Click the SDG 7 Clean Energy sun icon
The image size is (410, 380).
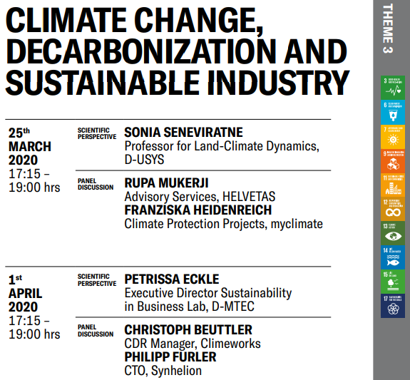(393, 136)
